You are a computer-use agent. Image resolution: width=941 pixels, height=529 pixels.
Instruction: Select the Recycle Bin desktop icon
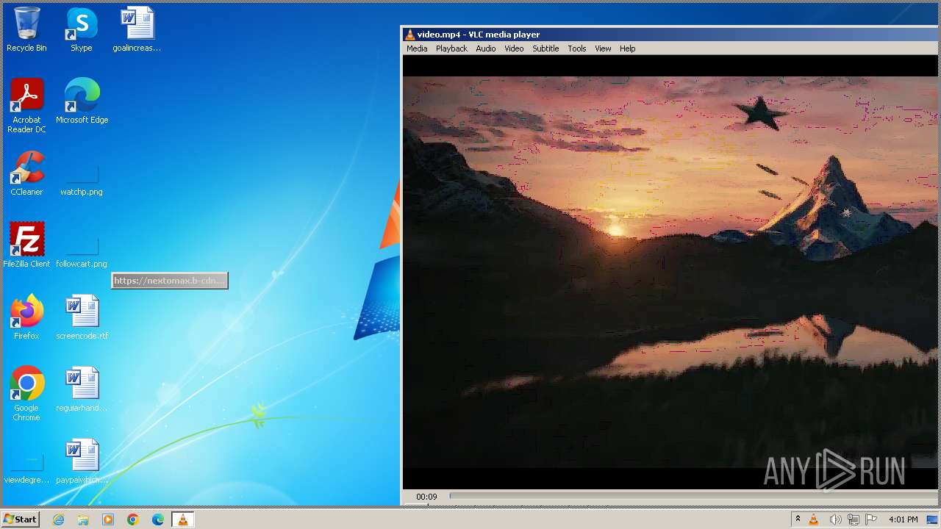pos(26,29)
